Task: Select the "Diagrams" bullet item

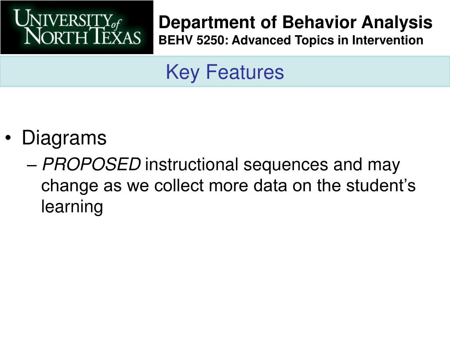Action: coord(64,138)
